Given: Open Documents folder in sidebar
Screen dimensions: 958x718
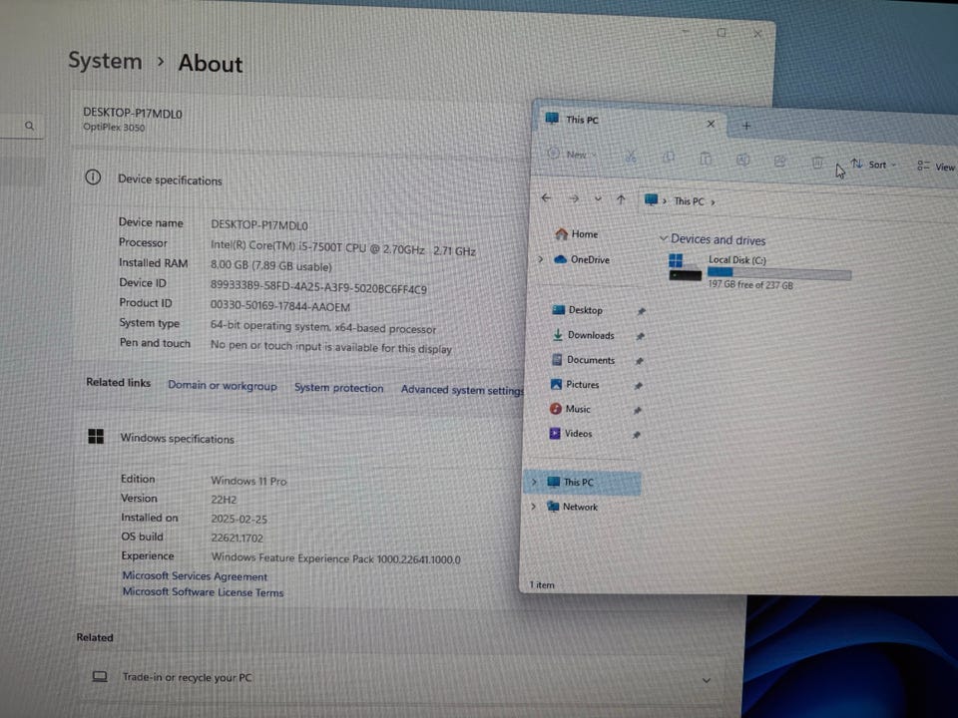Looking at the screenshot, I should coord(584,360).
